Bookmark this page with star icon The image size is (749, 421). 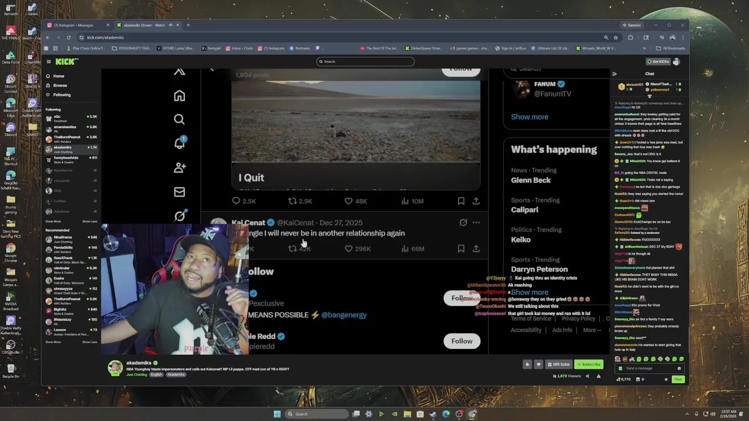click(616, 37)
